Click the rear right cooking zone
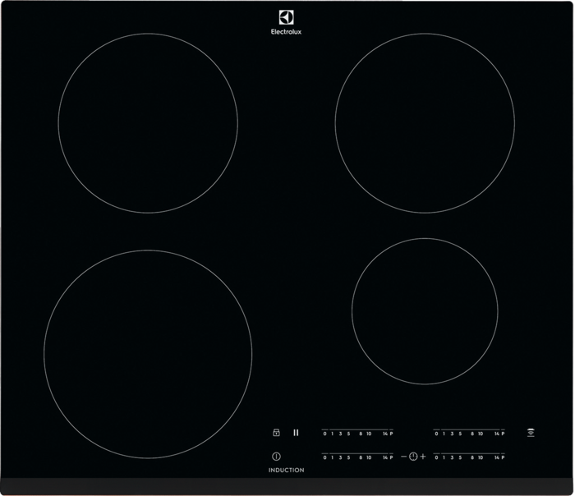The width and height of the screenshot is (575, 496). 425,123
